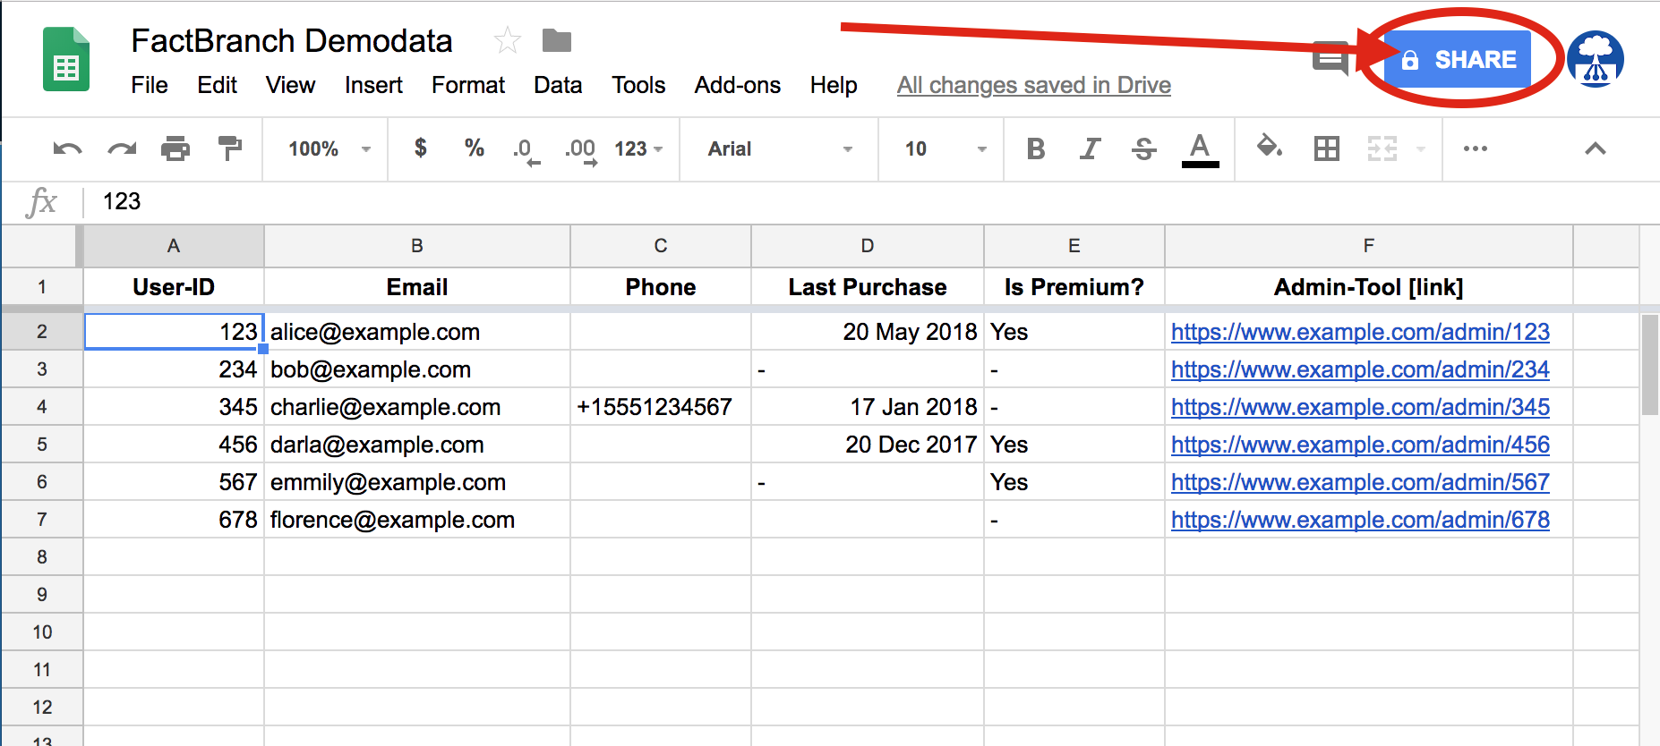Open the 100% zoom dropdown
The width and height of the screenshot is (1660, 746).
[329, 148]
